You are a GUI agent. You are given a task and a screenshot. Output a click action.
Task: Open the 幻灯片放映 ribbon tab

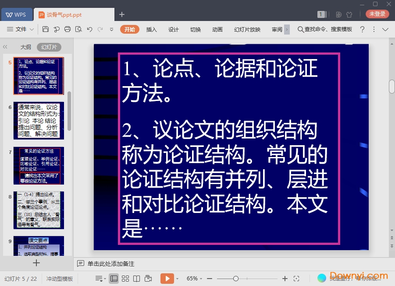pyautogui.click(x=247, y=29)
